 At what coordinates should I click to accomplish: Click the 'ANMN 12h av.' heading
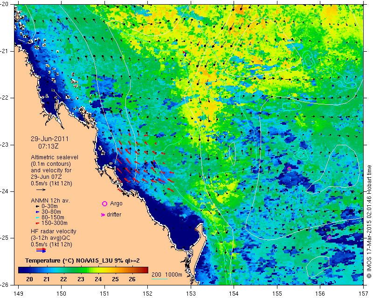pos(50,200)
